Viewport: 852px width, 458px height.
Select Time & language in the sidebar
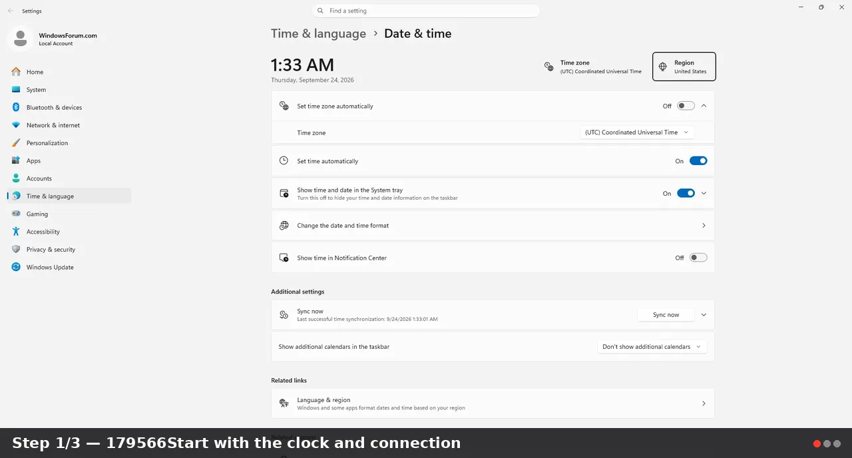(x=69, y=196)
